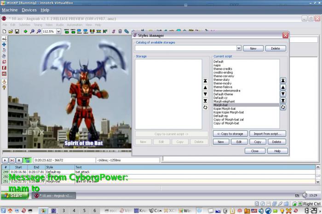Toggle realtime video preview clock icon
Viewport: 322px width, 214px height.
tap(4, 82)
